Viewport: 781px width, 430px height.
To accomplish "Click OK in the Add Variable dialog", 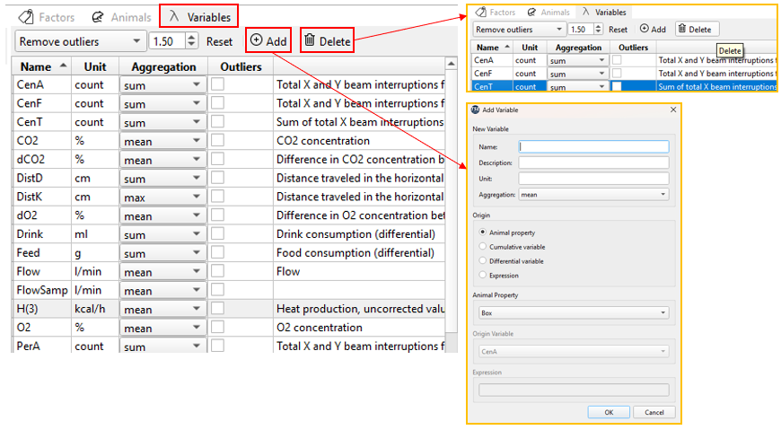I will (x=609, y=412).
